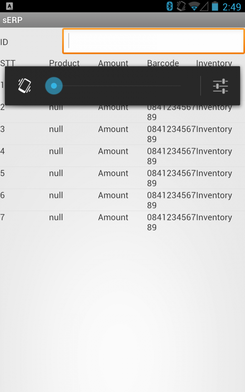Viewport: 245px width, 392px height.
Task: Tap null product in row 3
Action: [x=56, y=129]
